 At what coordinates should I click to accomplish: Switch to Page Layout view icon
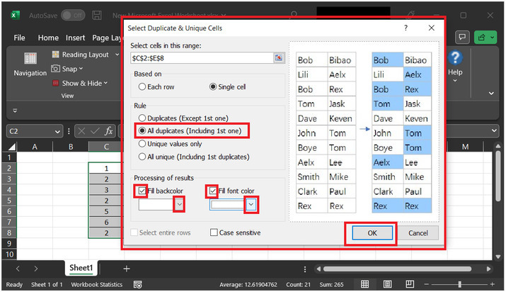click(387, 284)
